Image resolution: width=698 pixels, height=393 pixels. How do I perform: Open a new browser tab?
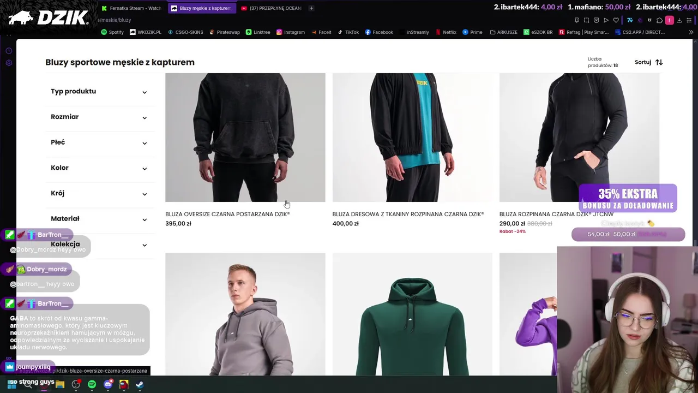click(311, 8)
